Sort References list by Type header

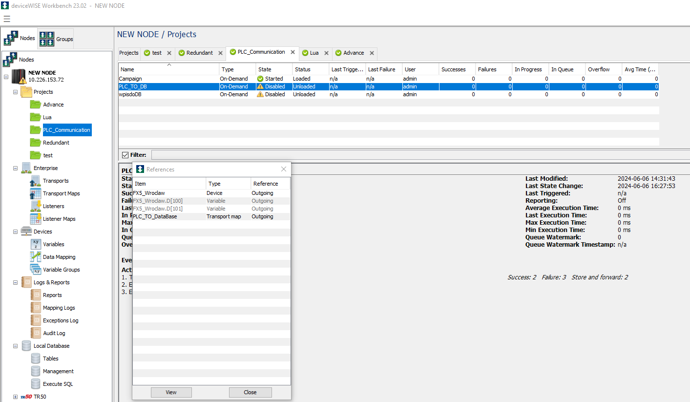tap(228, 184)
